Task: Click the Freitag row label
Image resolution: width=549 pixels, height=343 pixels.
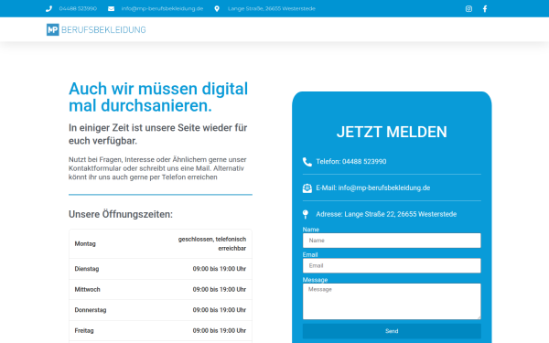Action: [x=84, y=331]
